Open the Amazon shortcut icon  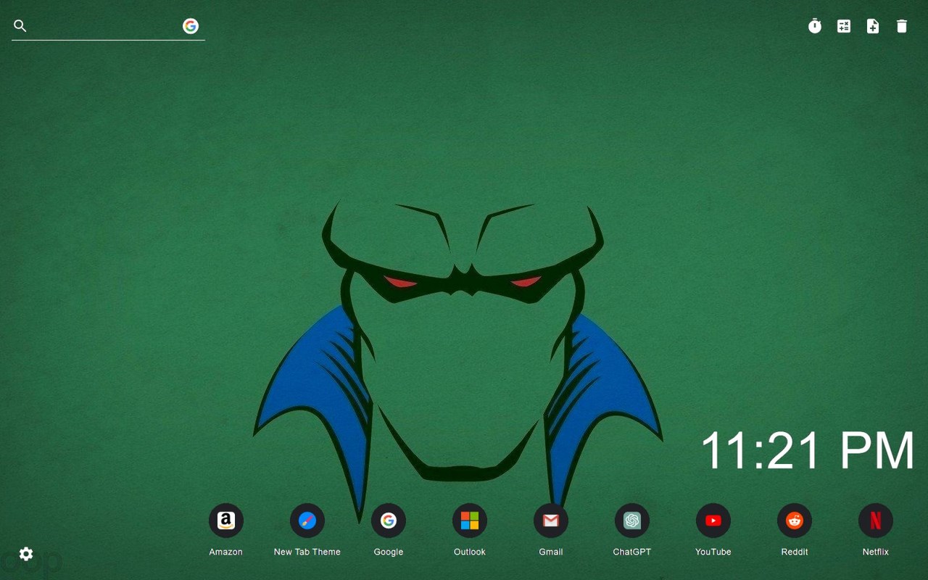(x=226, y=521)
